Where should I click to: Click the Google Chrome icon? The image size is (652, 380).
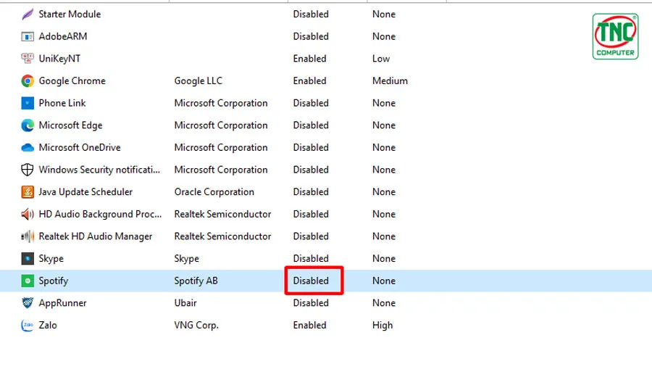tap(28, 80)
